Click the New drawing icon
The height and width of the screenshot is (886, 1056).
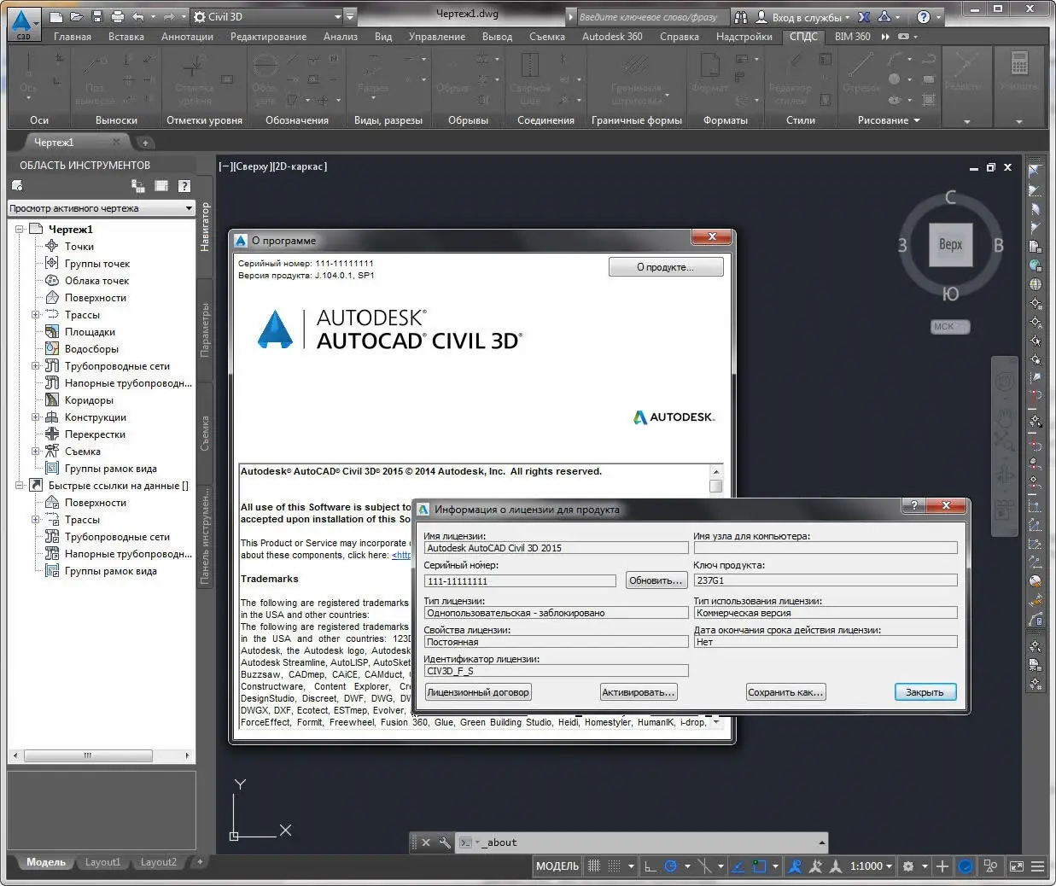pos(56,17)
